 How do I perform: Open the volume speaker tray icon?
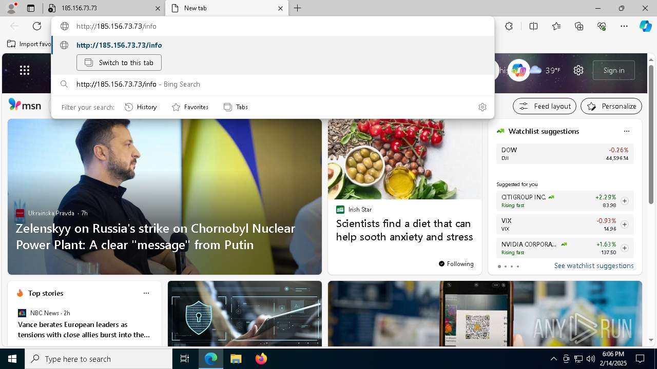[x=590, y=359]
